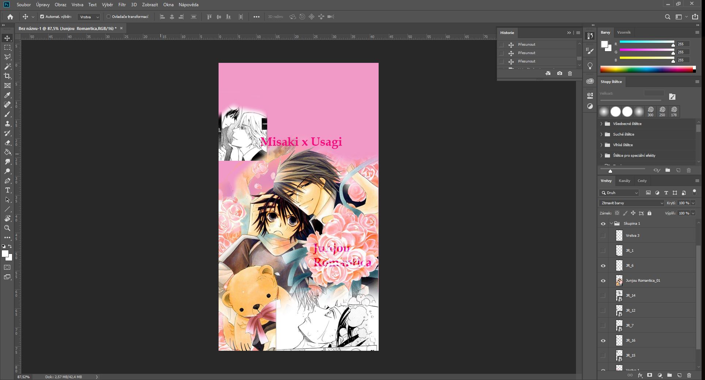Open the Filtr menu
Screen dimensions: 705x380
[122, 5]
